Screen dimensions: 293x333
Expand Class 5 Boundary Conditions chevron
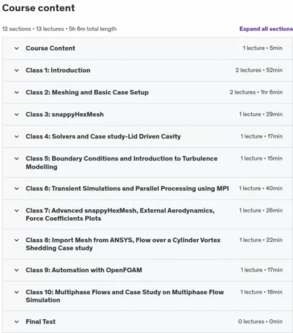coord(17,158)
